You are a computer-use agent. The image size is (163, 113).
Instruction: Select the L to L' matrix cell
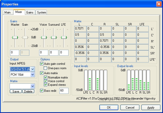tap(80, 29)
